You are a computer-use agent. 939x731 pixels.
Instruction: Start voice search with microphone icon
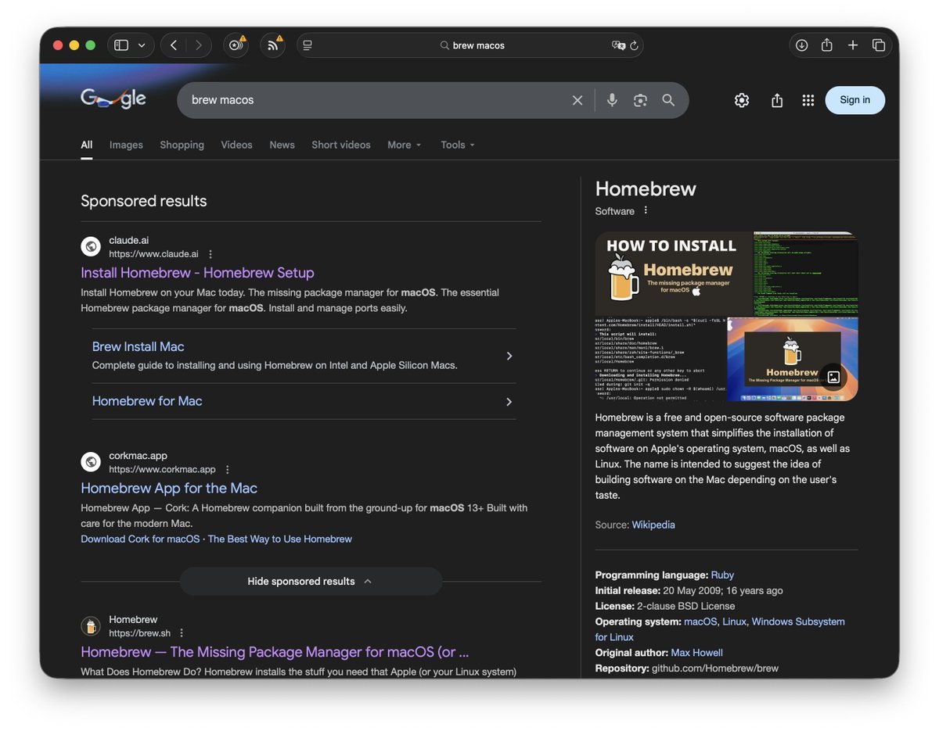(x=612, y=100)
